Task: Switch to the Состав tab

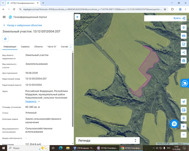Action: click(x=64, y=47)
